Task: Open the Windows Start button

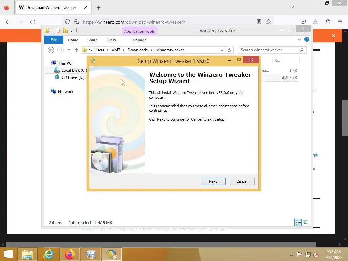Action: (x=8, y=254)
